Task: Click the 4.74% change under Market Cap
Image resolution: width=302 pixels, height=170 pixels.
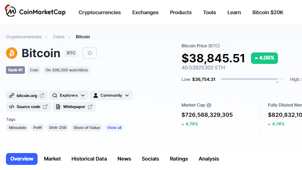Action: pyautogui.click(x=190, y=124)
